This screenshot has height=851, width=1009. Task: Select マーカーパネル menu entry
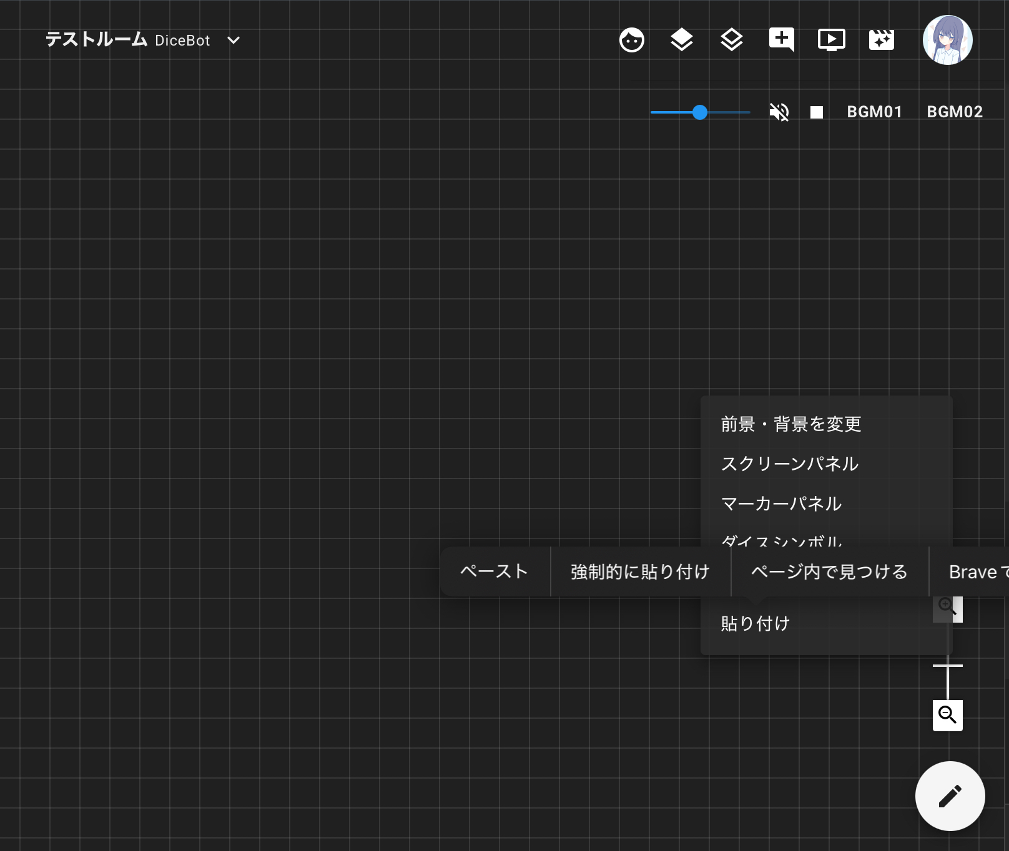click(x=781, y=504)
